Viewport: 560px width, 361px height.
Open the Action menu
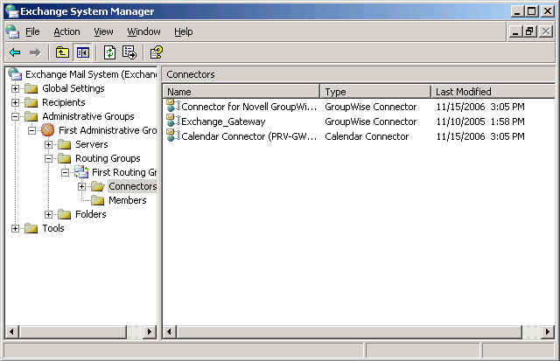66,31
